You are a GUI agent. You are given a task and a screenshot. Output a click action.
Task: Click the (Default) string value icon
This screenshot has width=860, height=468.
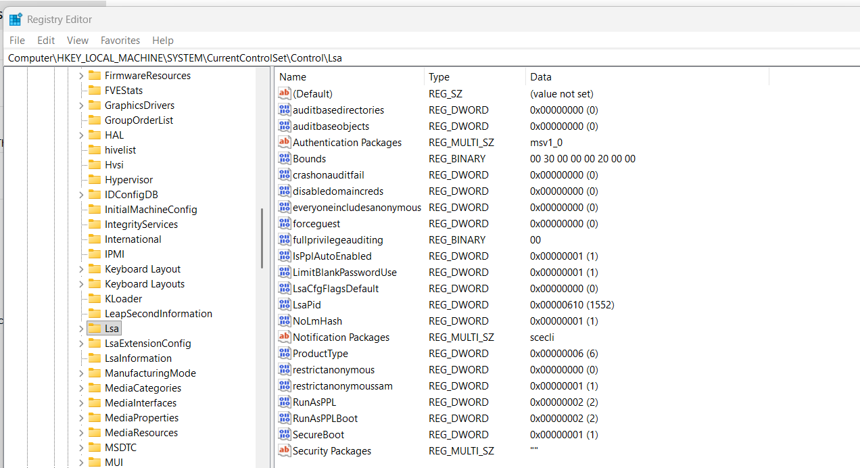(285, 94)
